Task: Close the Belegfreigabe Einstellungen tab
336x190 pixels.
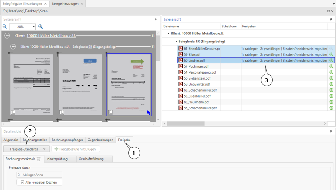Action: point(45,4)
